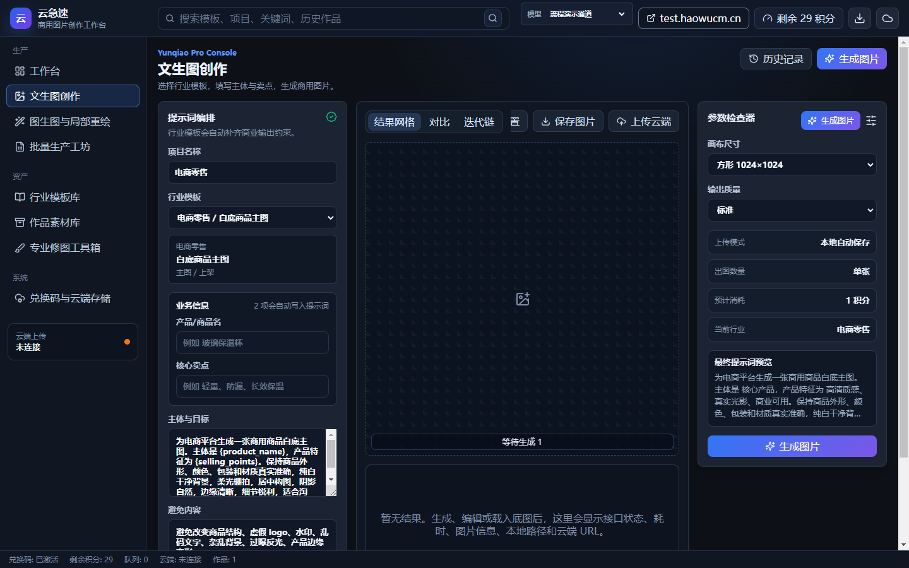Click the page vertical scrollbar on the right
909x568 pixels.
(903, 252)
